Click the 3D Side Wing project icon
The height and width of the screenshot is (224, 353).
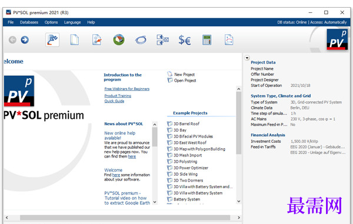170,174
